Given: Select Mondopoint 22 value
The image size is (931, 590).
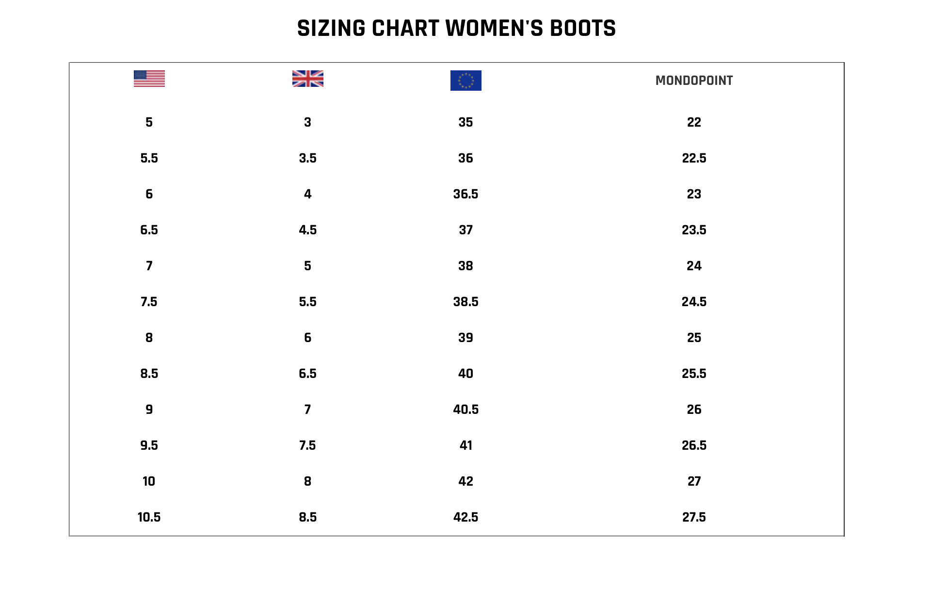Looking at the screenshot, I should (694, 122).
